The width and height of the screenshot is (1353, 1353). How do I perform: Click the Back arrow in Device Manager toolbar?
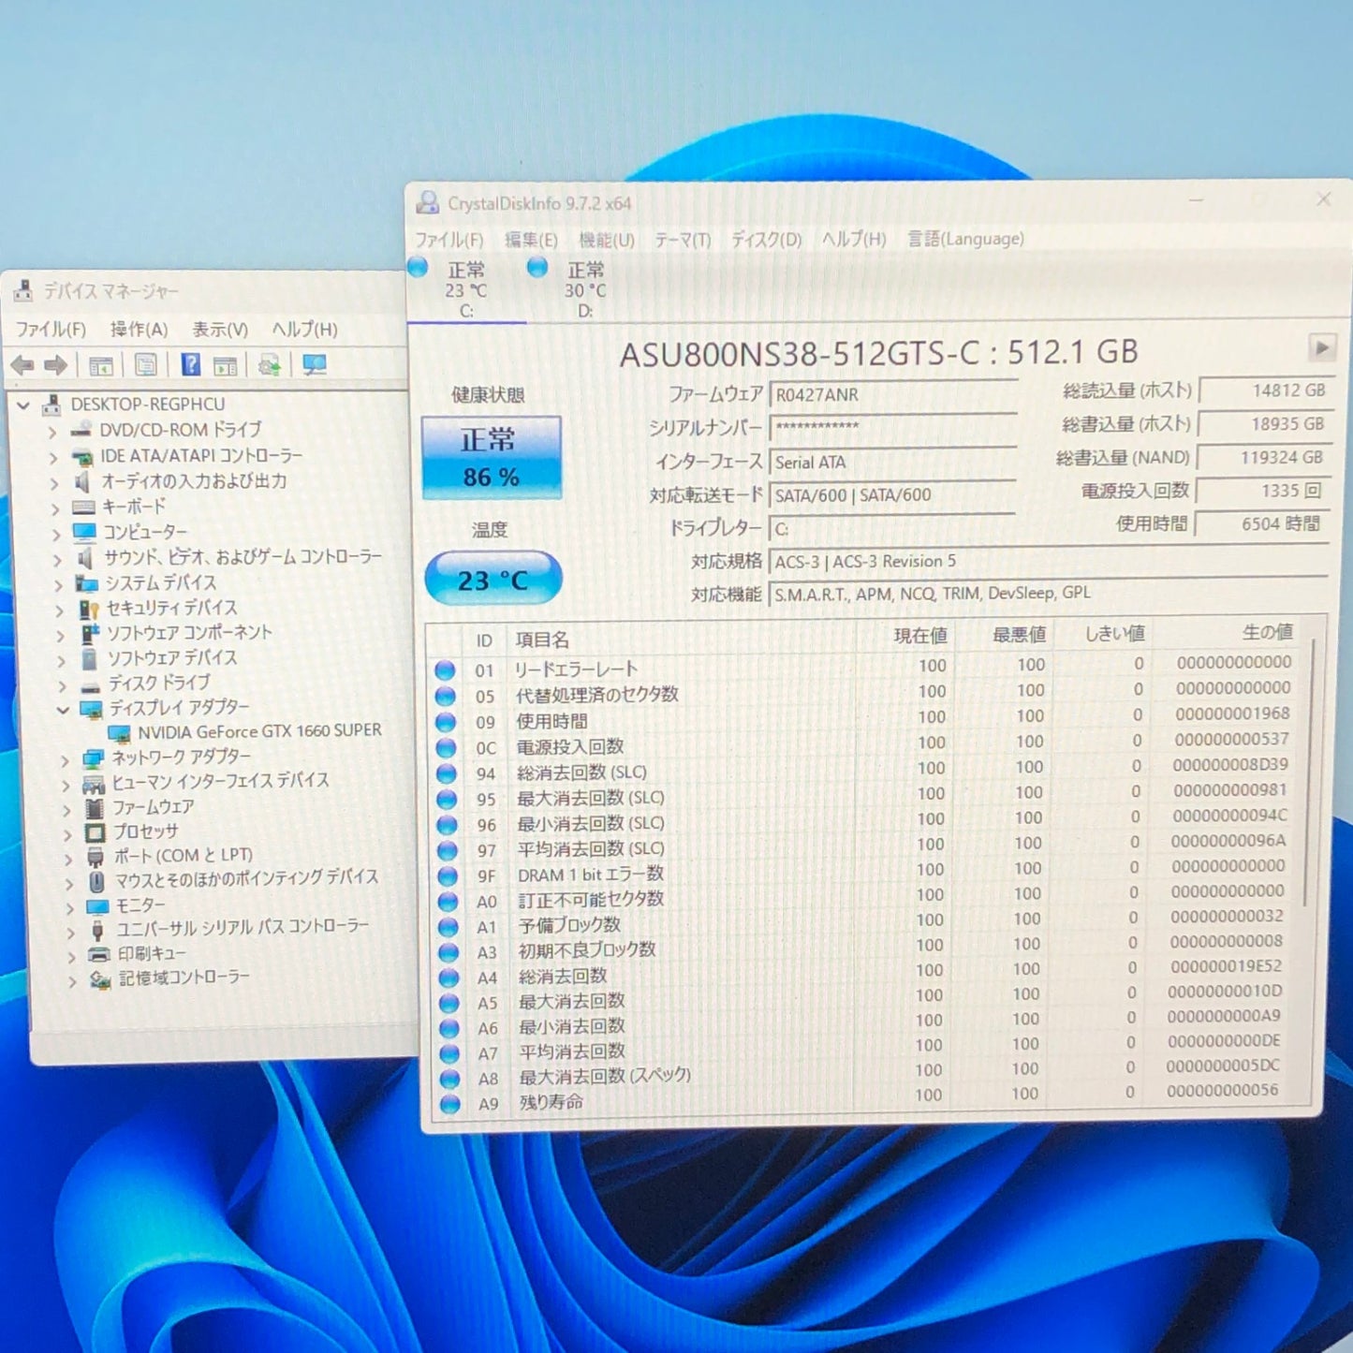click(22, 365)
